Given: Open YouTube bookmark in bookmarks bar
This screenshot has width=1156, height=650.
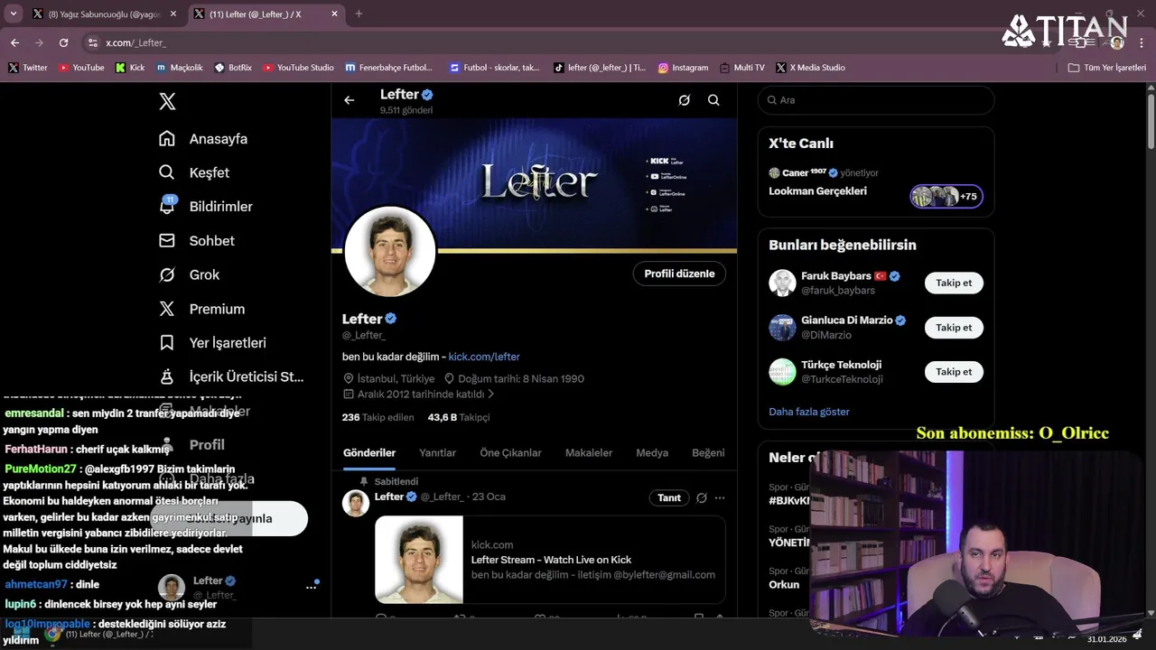Looking at the screenshot, I should 81,68.
